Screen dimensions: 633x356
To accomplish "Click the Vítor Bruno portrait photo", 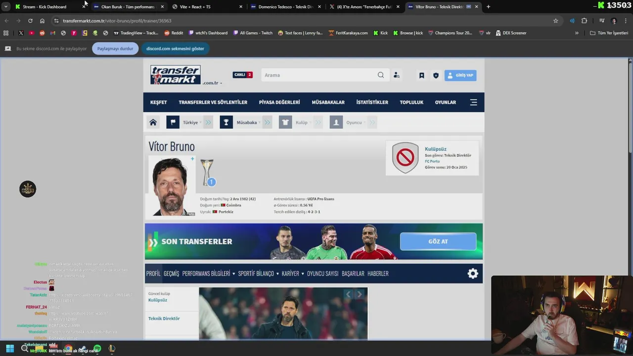I will pos(172,186).
